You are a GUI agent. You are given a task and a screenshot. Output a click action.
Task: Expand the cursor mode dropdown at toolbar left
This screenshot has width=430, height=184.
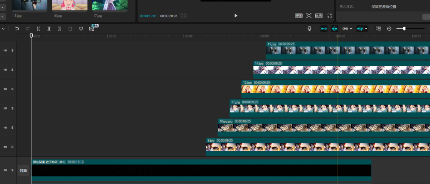pyautogui.click(x=3, y=29)
